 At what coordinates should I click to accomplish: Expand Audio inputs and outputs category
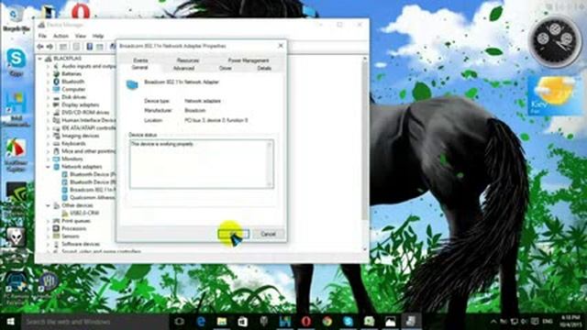(x=48, y=66)
